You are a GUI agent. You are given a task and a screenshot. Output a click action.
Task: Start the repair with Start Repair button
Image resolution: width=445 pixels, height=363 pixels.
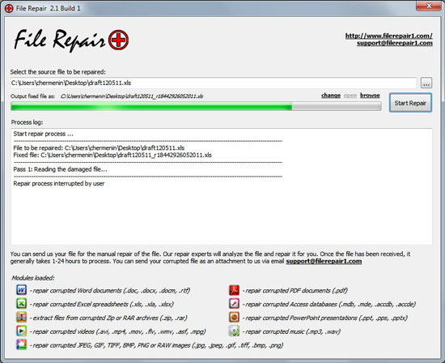coord(410,103)
